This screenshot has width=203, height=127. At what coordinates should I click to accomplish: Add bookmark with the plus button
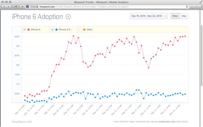23,6
